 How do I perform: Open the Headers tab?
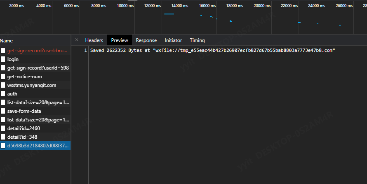[x=94, y=40]
